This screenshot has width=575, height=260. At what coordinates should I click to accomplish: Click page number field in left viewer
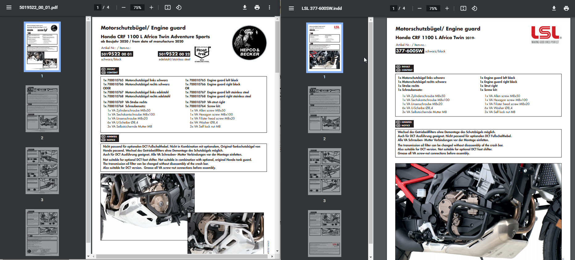click(x=98, y=7)
